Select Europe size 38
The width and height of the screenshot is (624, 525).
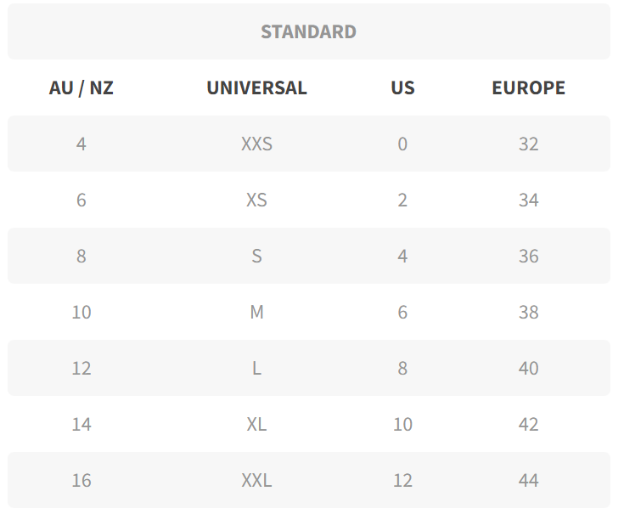pyautogui.click(x=528, y=312)
